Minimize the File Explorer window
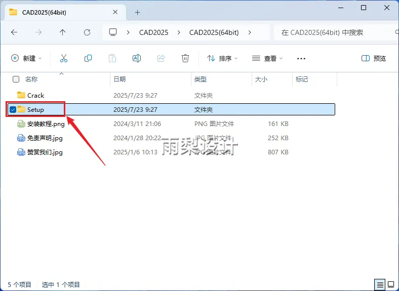Screen dimensions: 399x291 (x=341, y=8)
